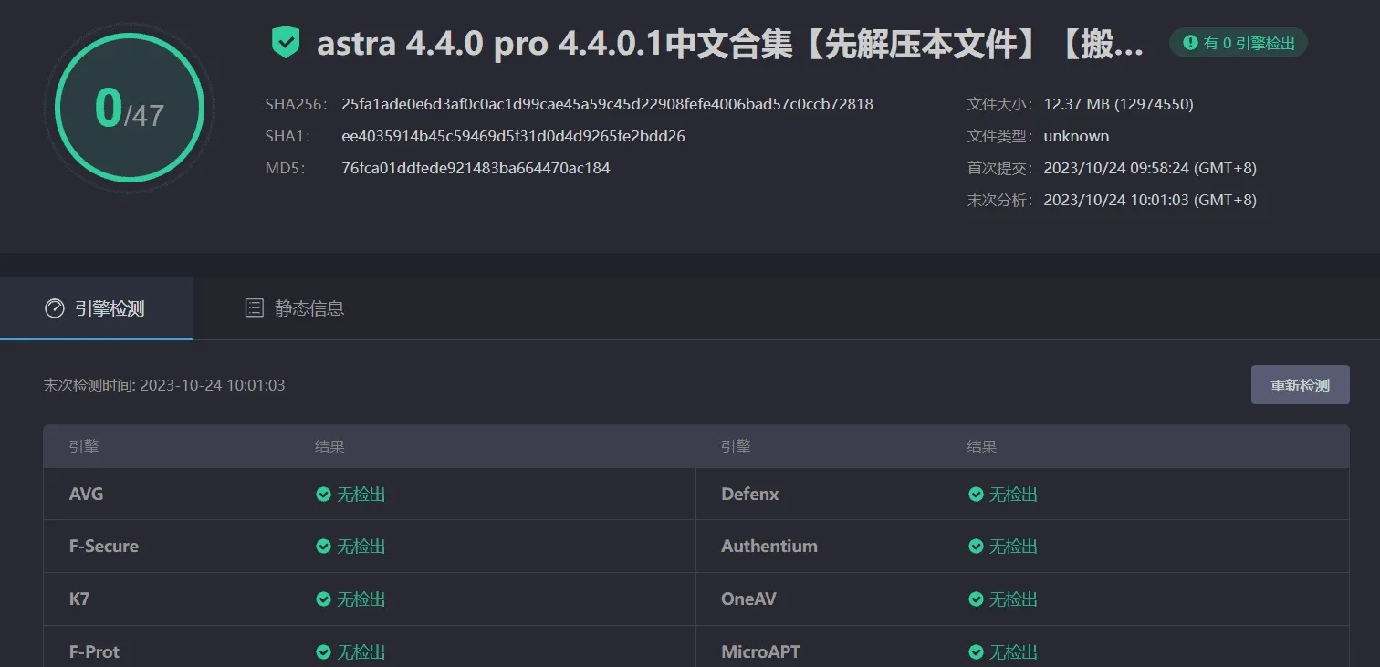Switch to the 引擎检测 tab
The height and width of the screenshot is (667, 1380).
[x=97, y=308]
